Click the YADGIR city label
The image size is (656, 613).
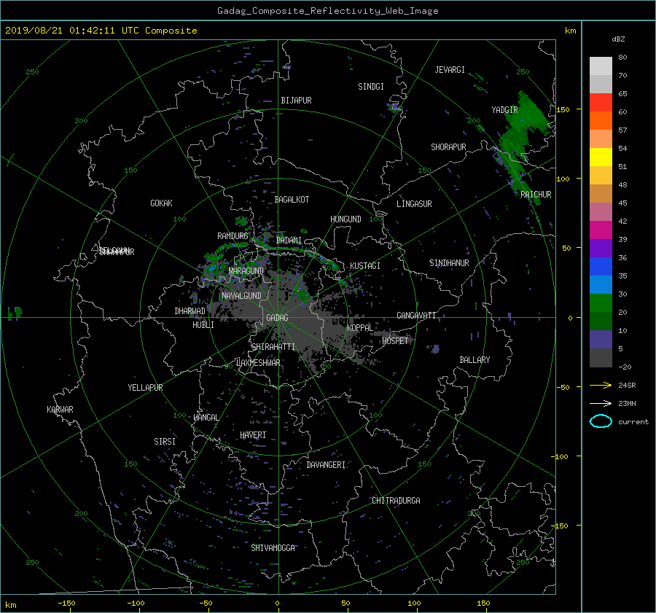(x=504, y=110)
